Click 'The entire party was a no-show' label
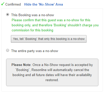 [x=35, y=51]
